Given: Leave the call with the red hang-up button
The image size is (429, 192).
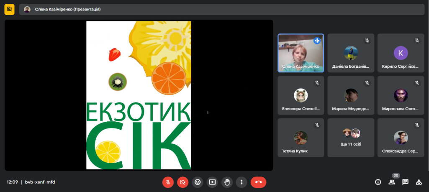Looking at the screenshot, I should (258, 182).
